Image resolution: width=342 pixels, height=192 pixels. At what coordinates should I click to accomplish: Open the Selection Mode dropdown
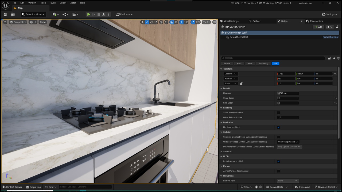(x=34, y=14)
